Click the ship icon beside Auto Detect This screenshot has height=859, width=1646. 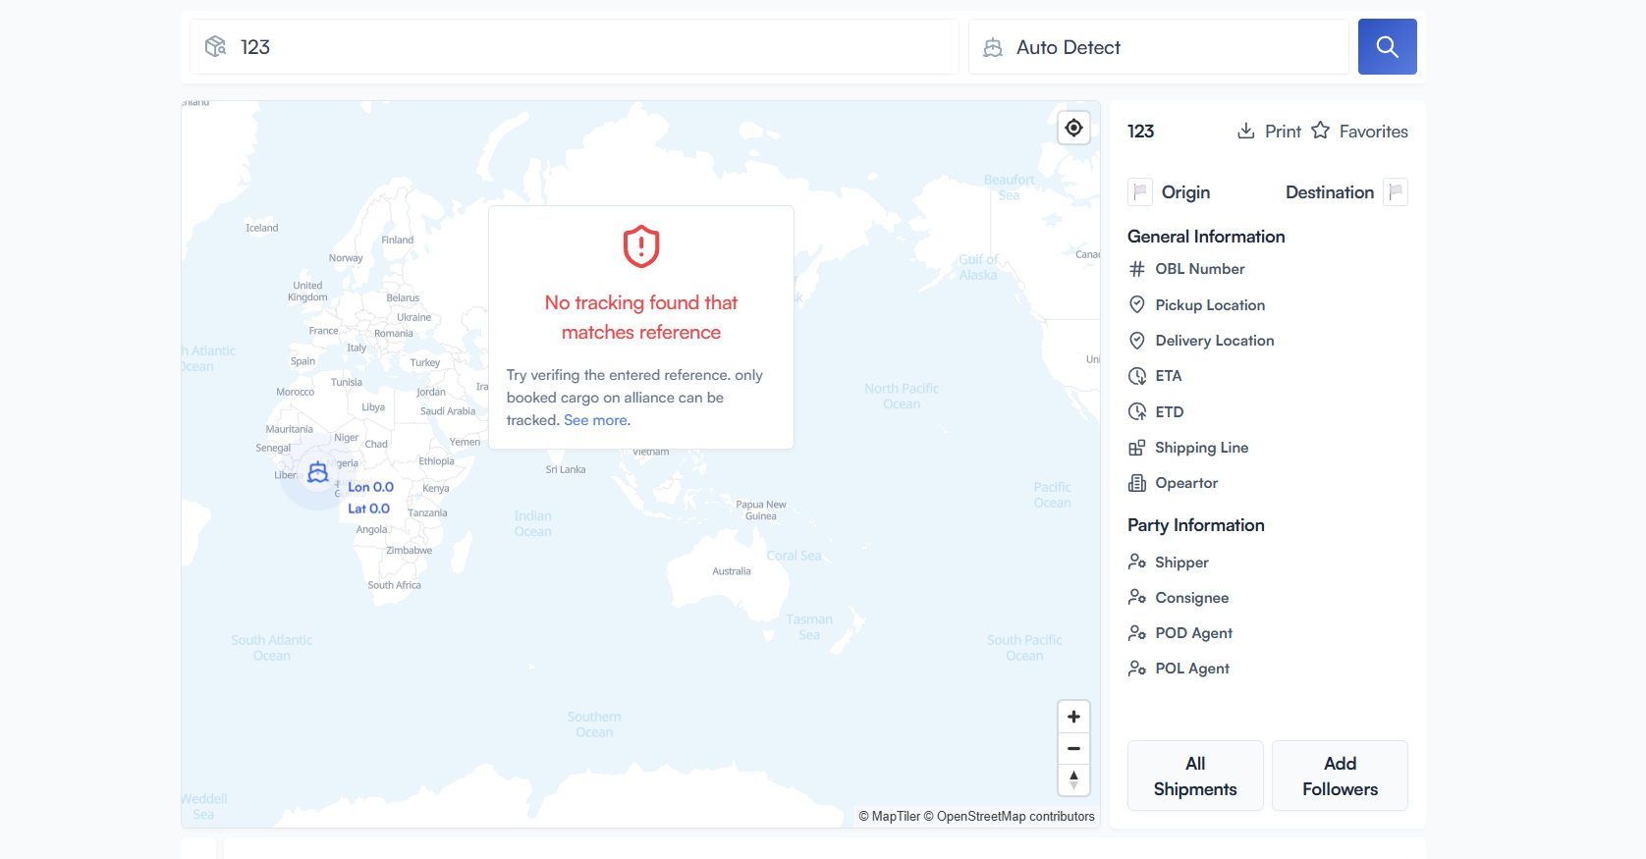(993, 47)
